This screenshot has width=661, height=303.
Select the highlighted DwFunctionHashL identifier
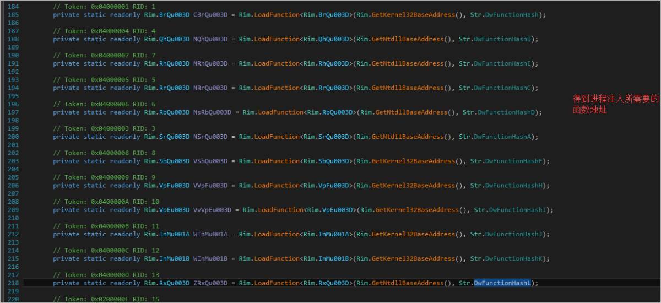pos(502,283)
